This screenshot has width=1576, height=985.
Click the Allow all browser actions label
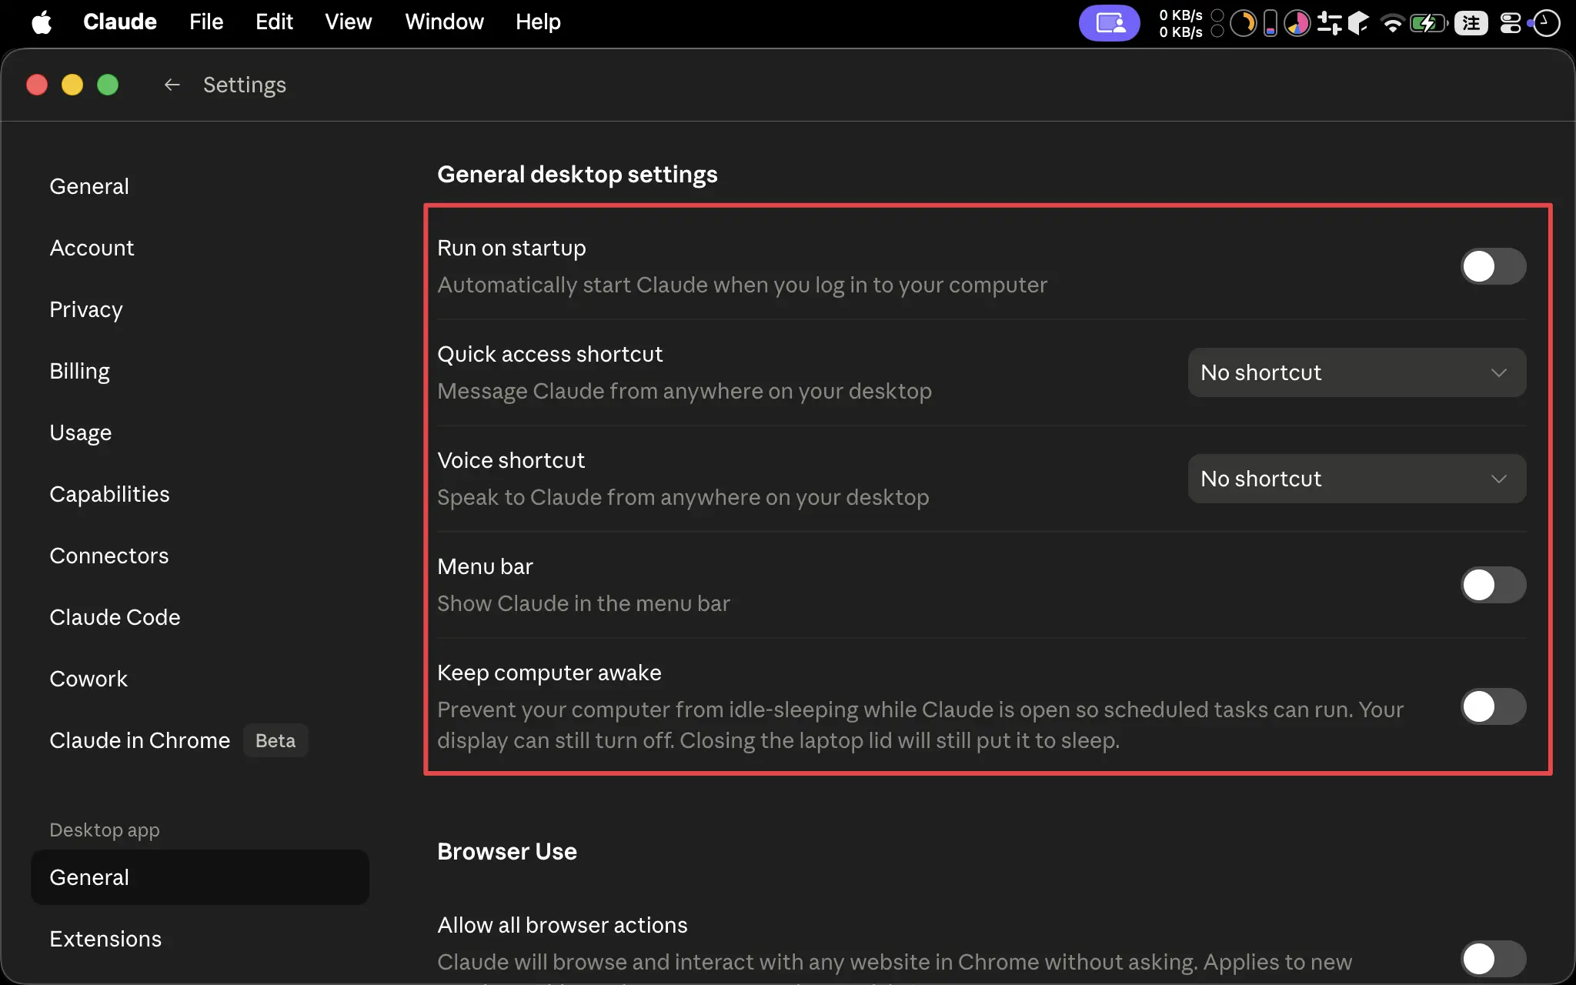tap(563, 925)
